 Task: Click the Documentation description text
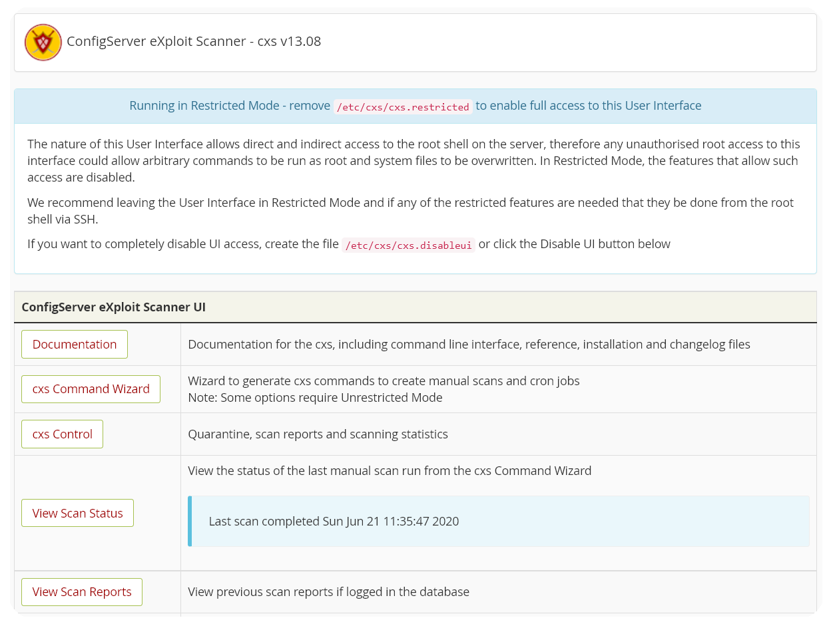pos(469,344)
